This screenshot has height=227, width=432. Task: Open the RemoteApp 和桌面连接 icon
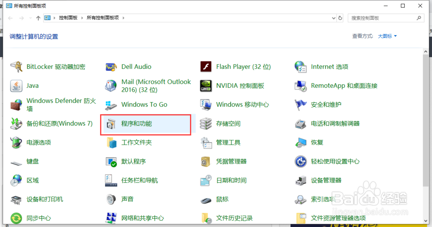(x=301, y=86)
